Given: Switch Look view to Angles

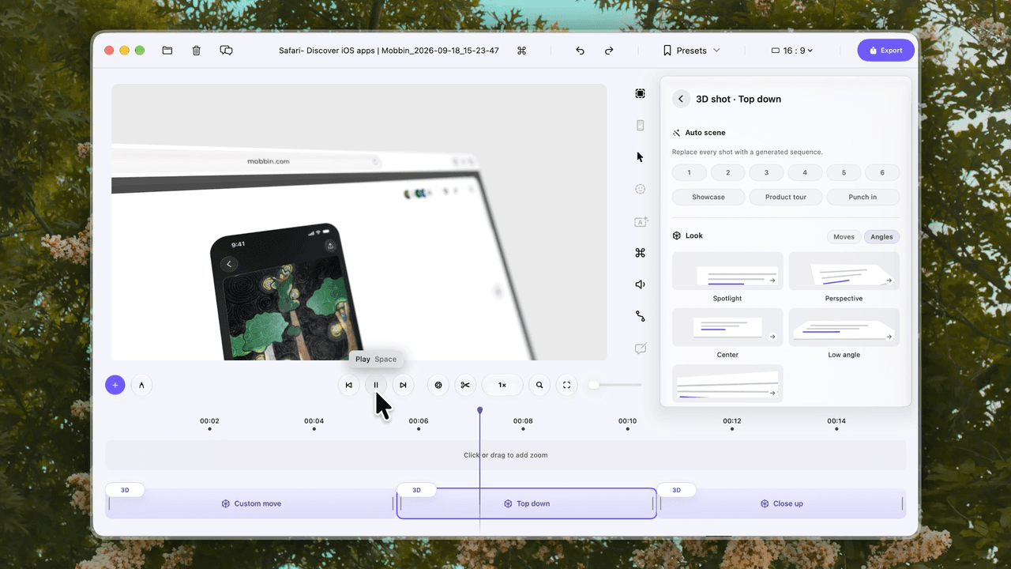Looking at the screenshot, I should click(x=881, y=237).
